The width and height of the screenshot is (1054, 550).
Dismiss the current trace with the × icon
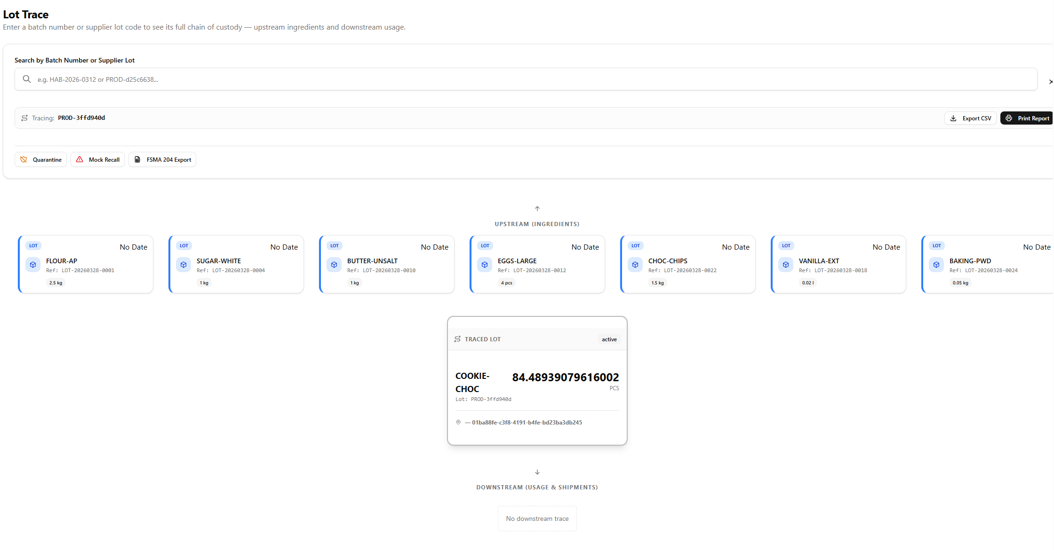(x=1050, y=81)
